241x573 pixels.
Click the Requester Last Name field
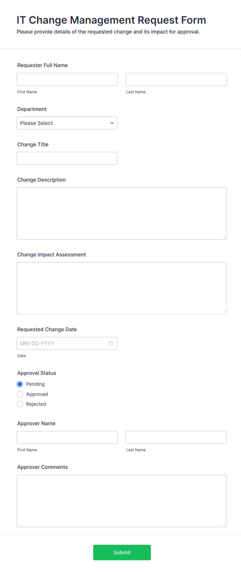point(176,79)
